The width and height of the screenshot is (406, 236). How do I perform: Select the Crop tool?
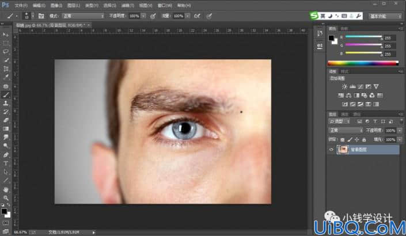(6, 68)
